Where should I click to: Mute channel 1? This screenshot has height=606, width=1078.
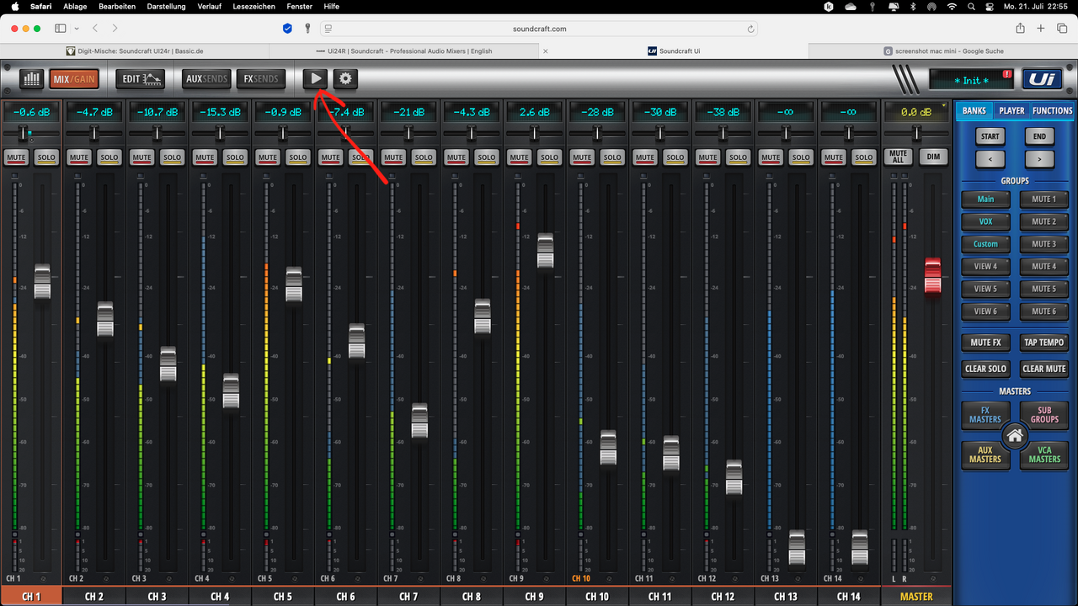click(16, 157)
